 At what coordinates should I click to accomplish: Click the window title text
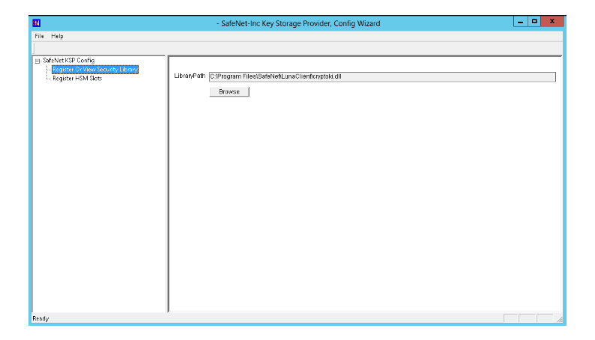(298, 23)
